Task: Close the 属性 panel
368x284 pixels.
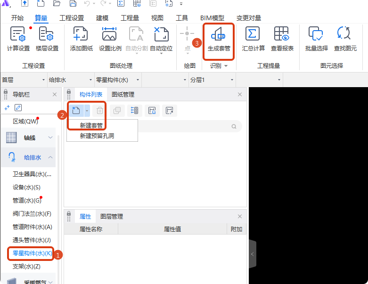Action: [x=240, y=217]
